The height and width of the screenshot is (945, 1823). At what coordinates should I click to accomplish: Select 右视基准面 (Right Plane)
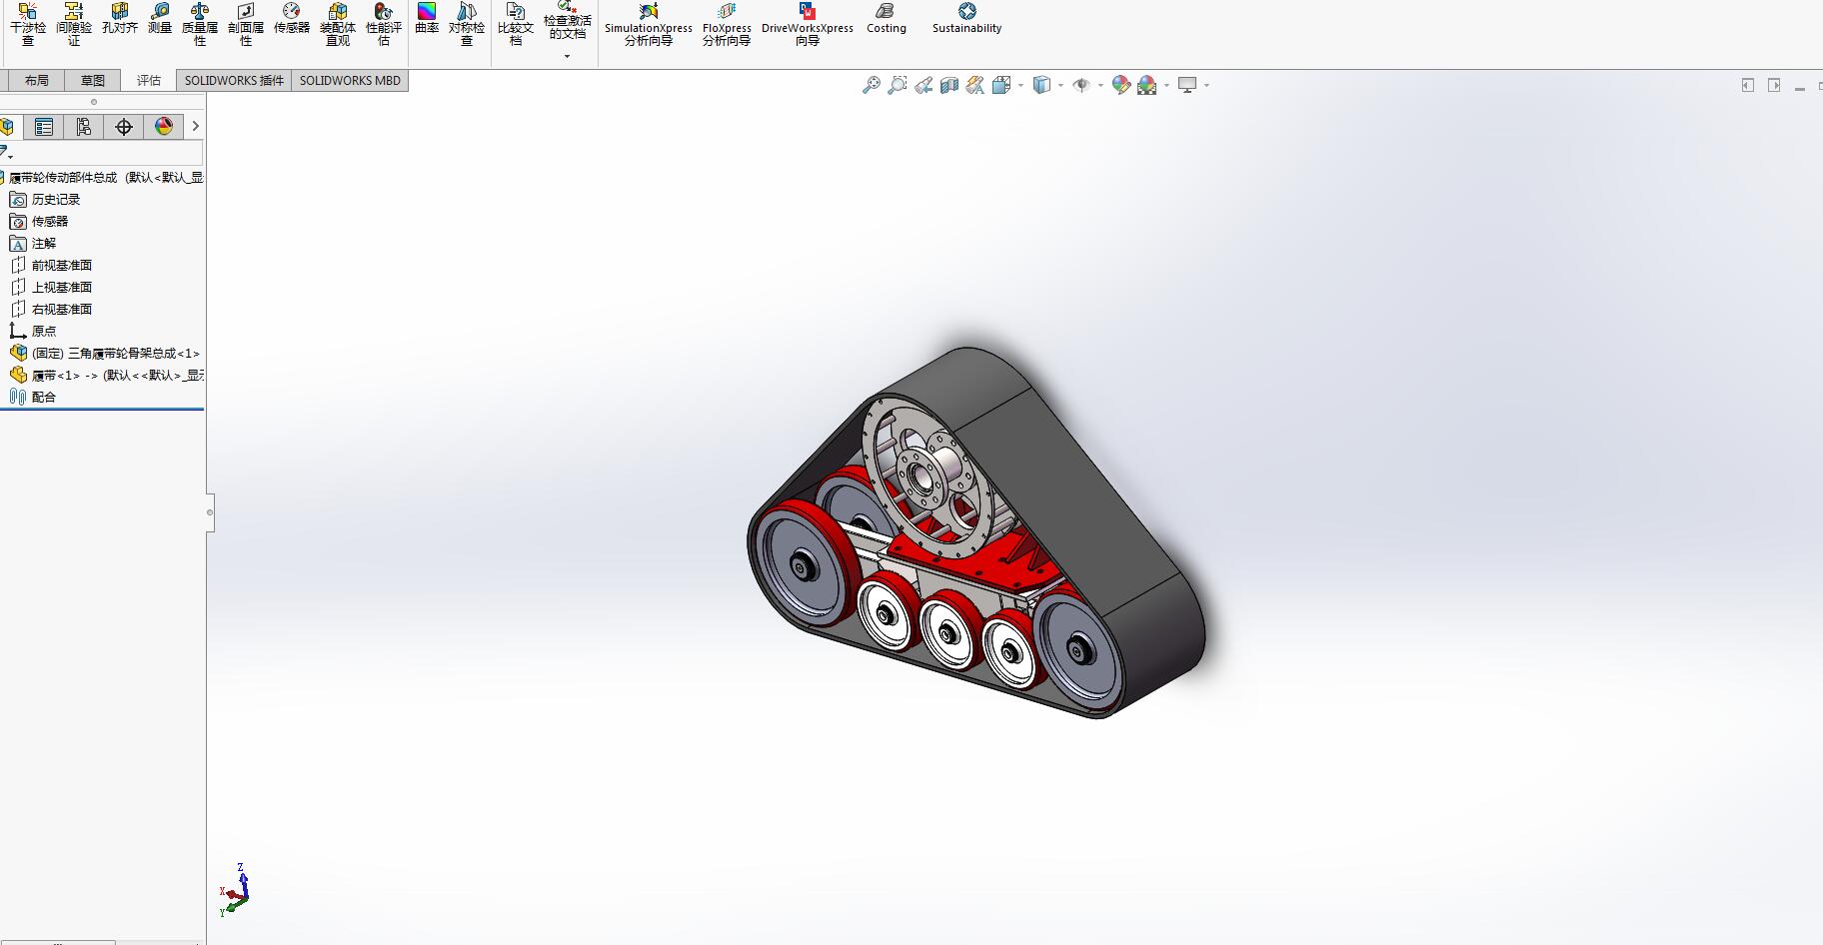point(51,310)
